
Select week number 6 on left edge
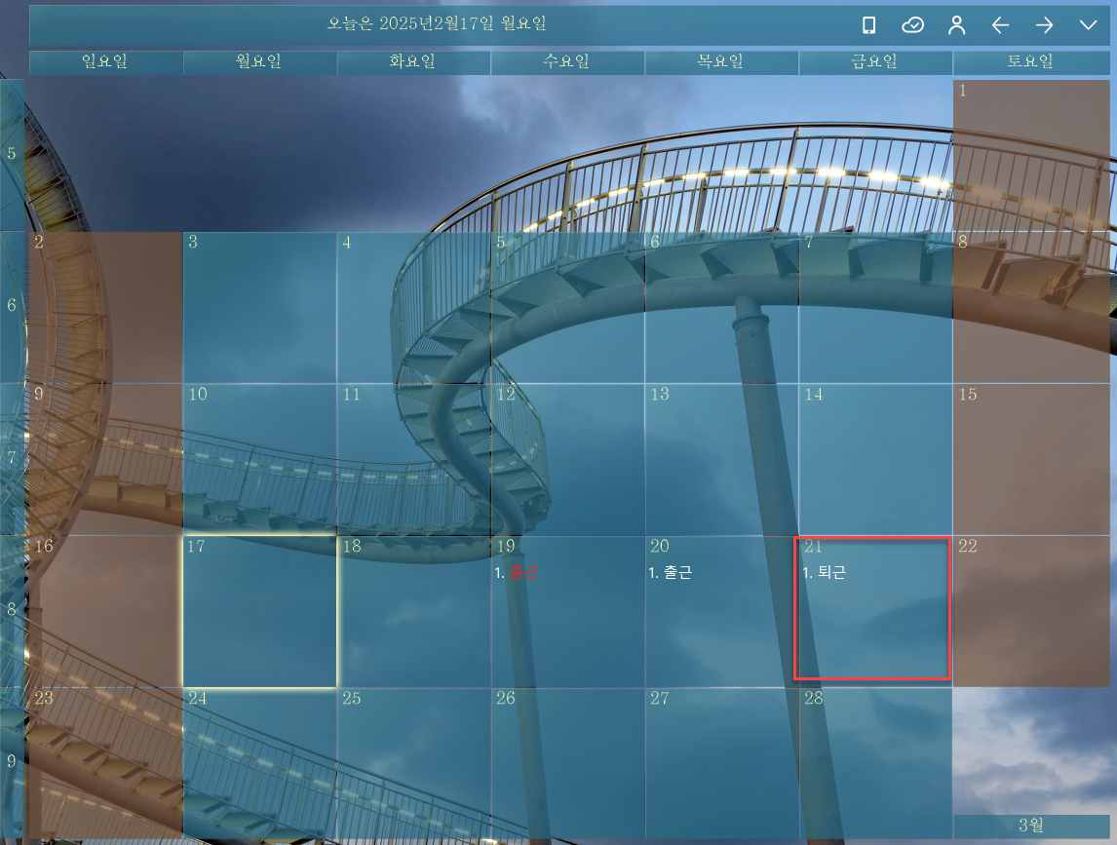click(x=12, y=306)
